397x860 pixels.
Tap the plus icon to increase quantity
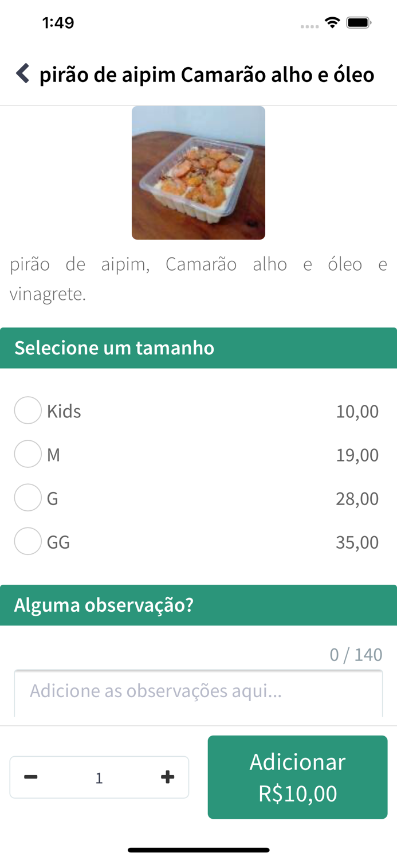[x=167, y=777]
